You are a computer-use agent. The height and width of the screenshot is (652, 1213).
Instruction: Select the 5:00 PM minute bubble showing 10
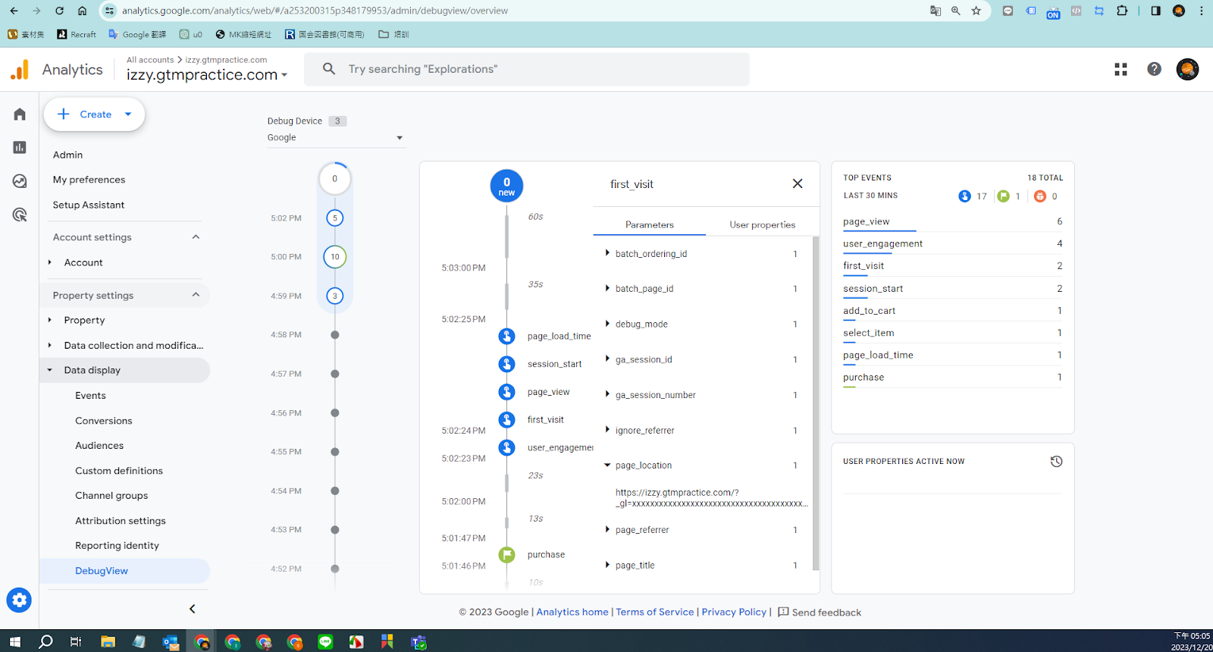pos(335,257)
